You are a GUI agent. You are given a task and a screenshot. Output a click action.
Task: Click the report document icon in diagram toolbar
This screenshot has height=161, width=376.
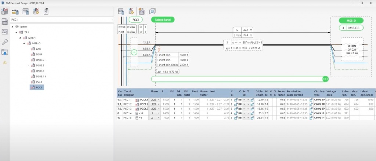click(x=142, y=11)
